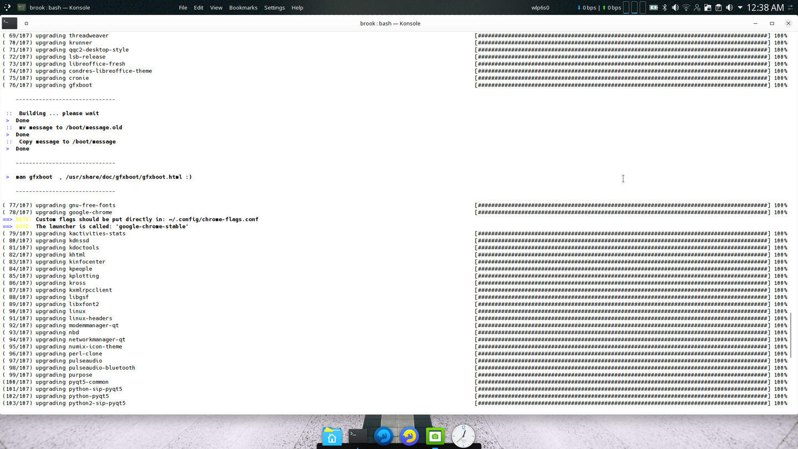
Task: Click the Konsole window scrollbar
Action: point(791,335)
